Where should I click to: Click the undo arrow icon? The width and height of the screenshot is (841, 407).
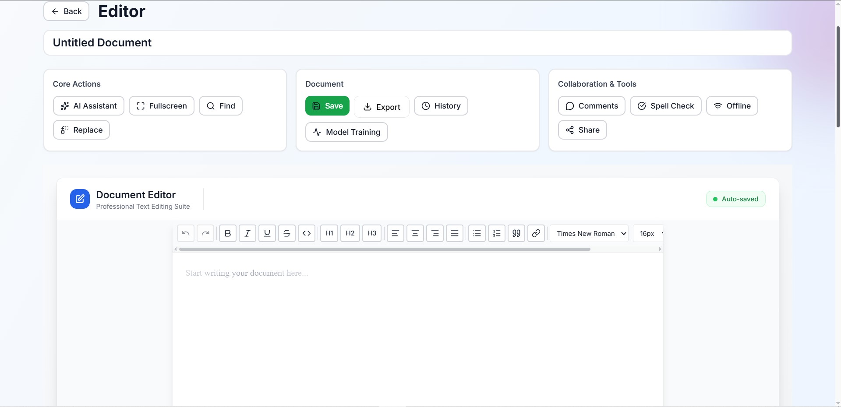186,233
